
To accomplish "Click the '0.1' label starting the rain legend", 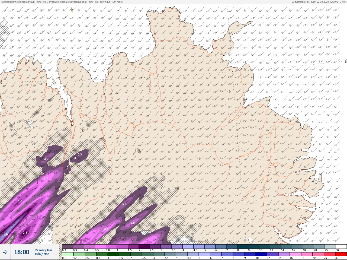I will click(x=64, y=258).
